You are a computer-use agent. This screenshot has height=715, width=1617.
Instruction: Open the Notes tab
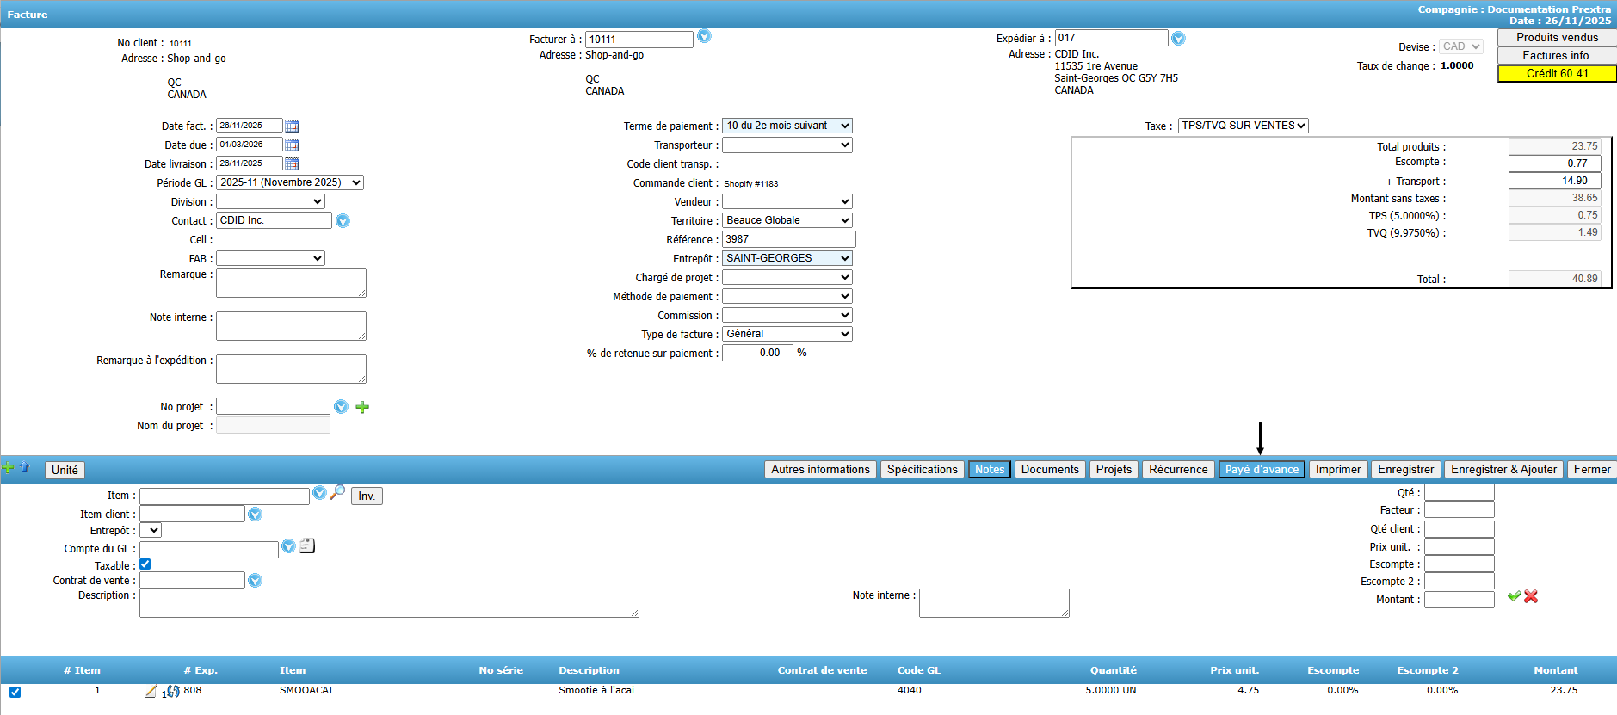coord(989,469)
